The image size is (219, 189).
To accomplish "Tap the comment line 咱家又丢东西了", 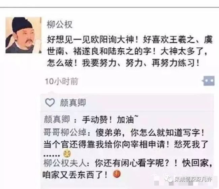I will [x=75, y=174].
